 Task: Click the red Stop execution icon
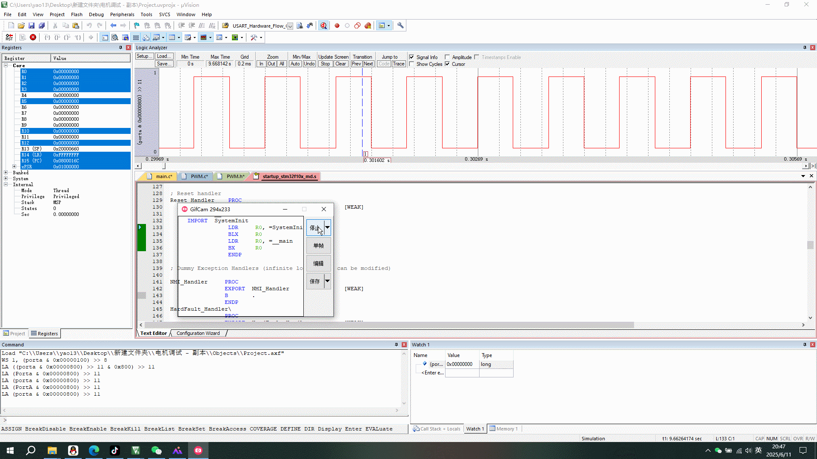click(33, 37)
